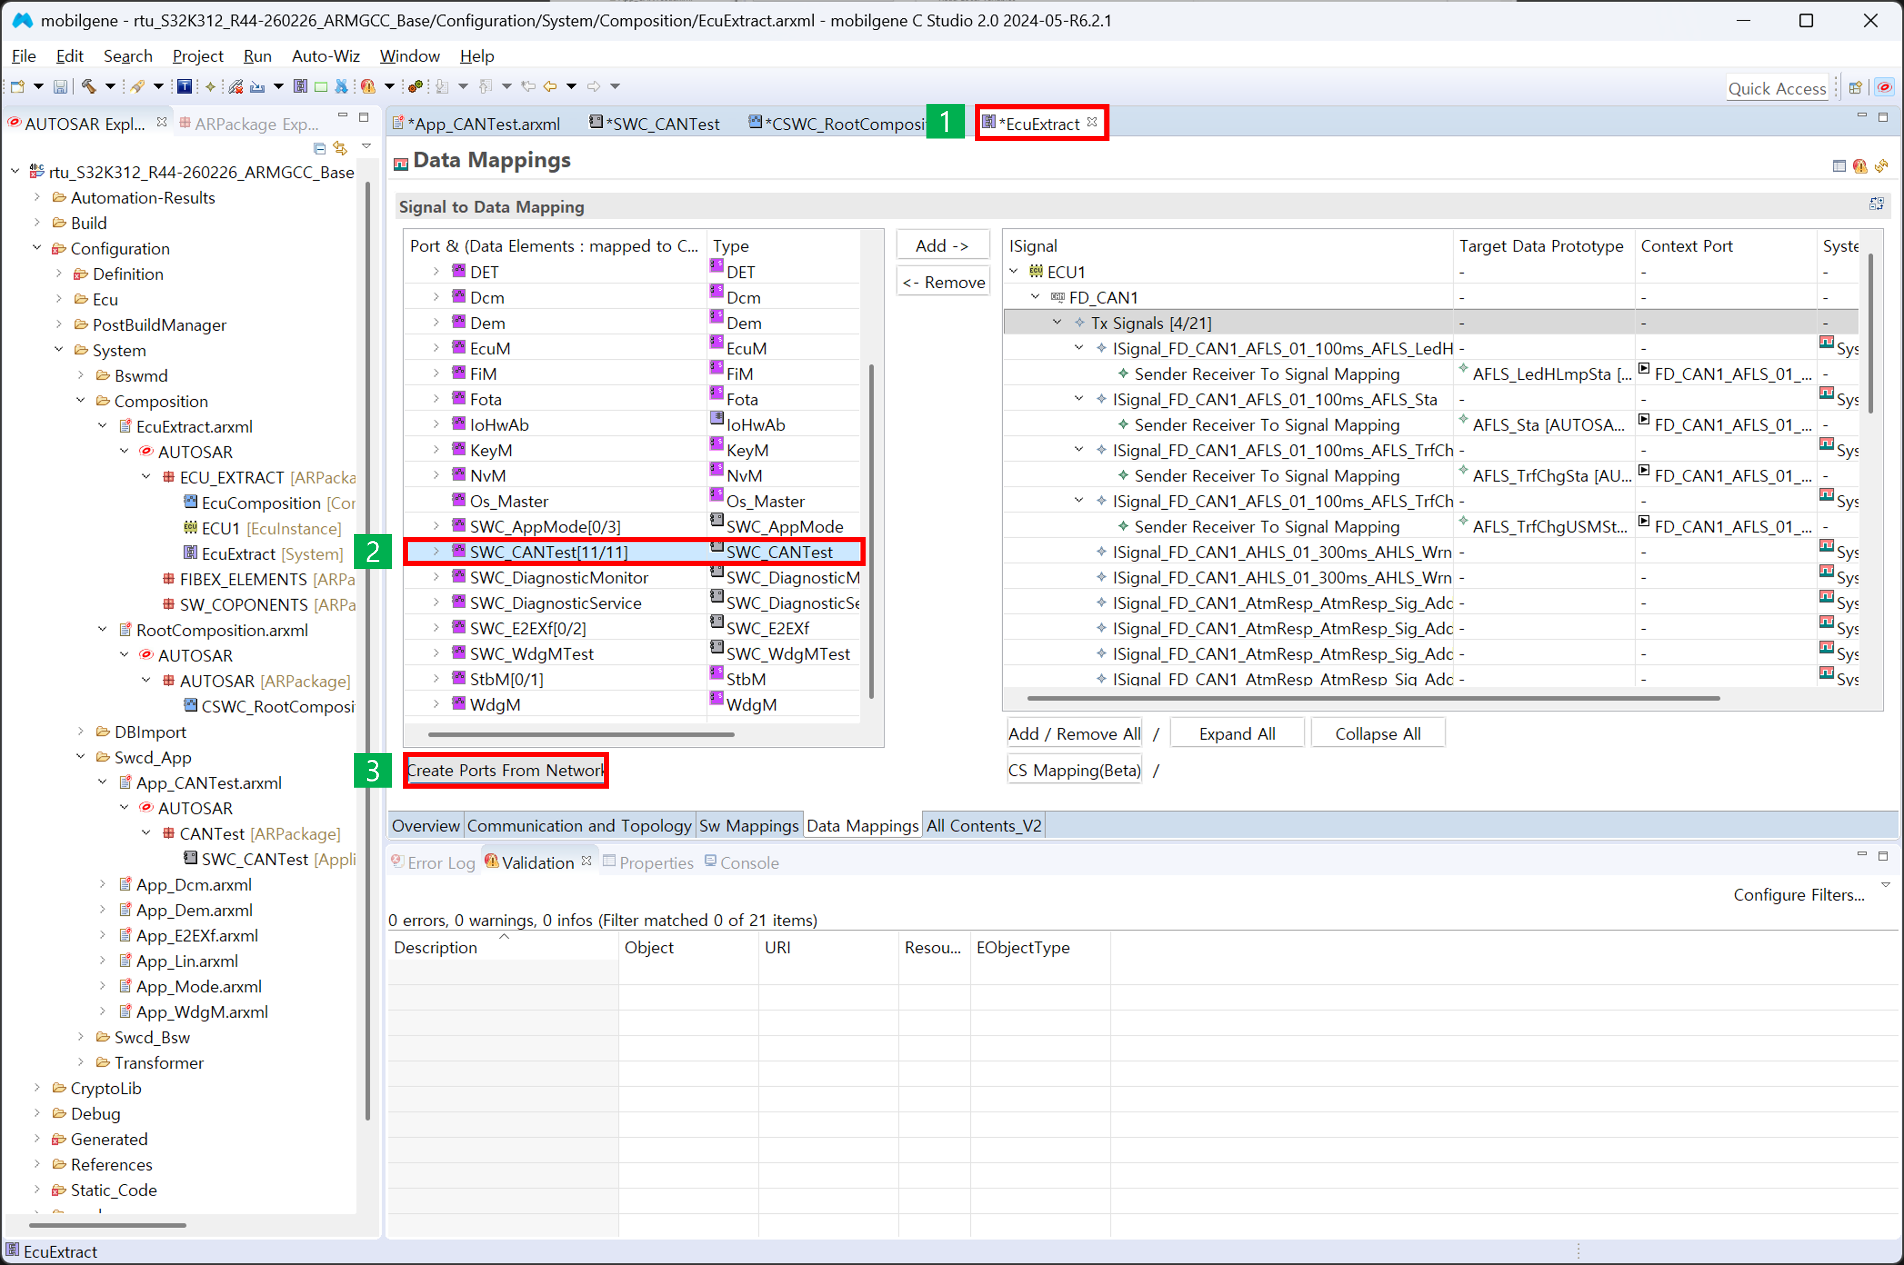The height and width of the screenshot is (1265, 1904).
Task: Open the File menu
Action: [24, 56]
